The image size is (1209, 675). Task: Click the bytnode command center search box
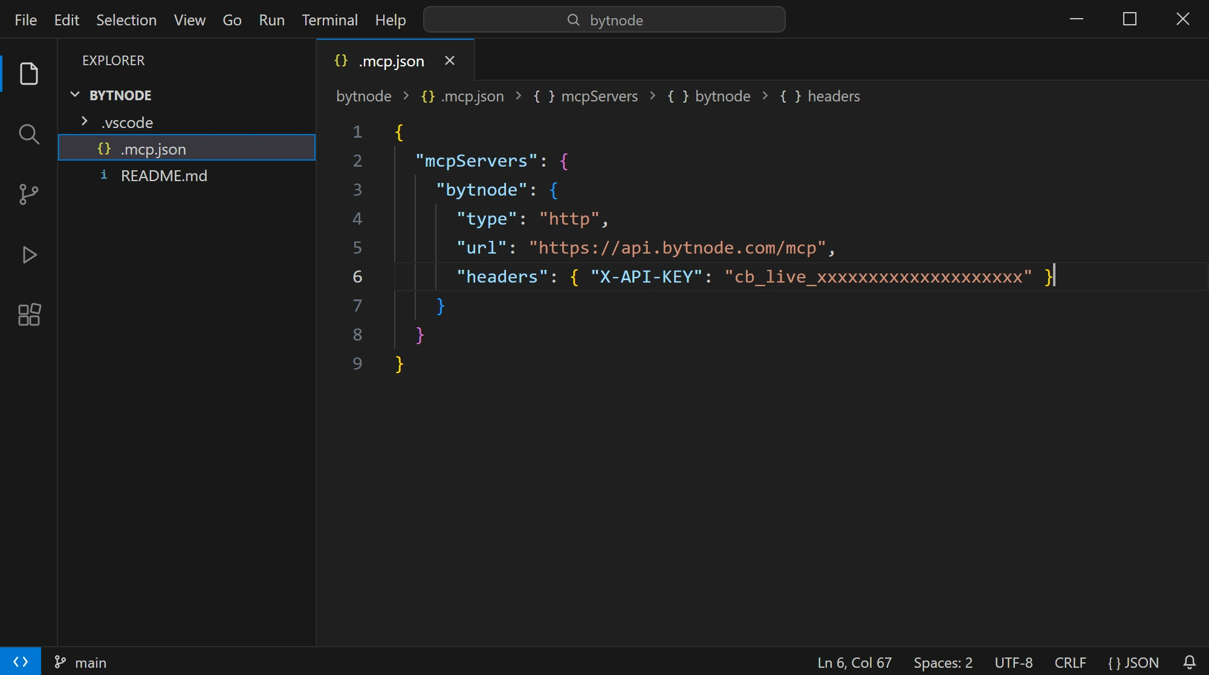tap(604, 20)
